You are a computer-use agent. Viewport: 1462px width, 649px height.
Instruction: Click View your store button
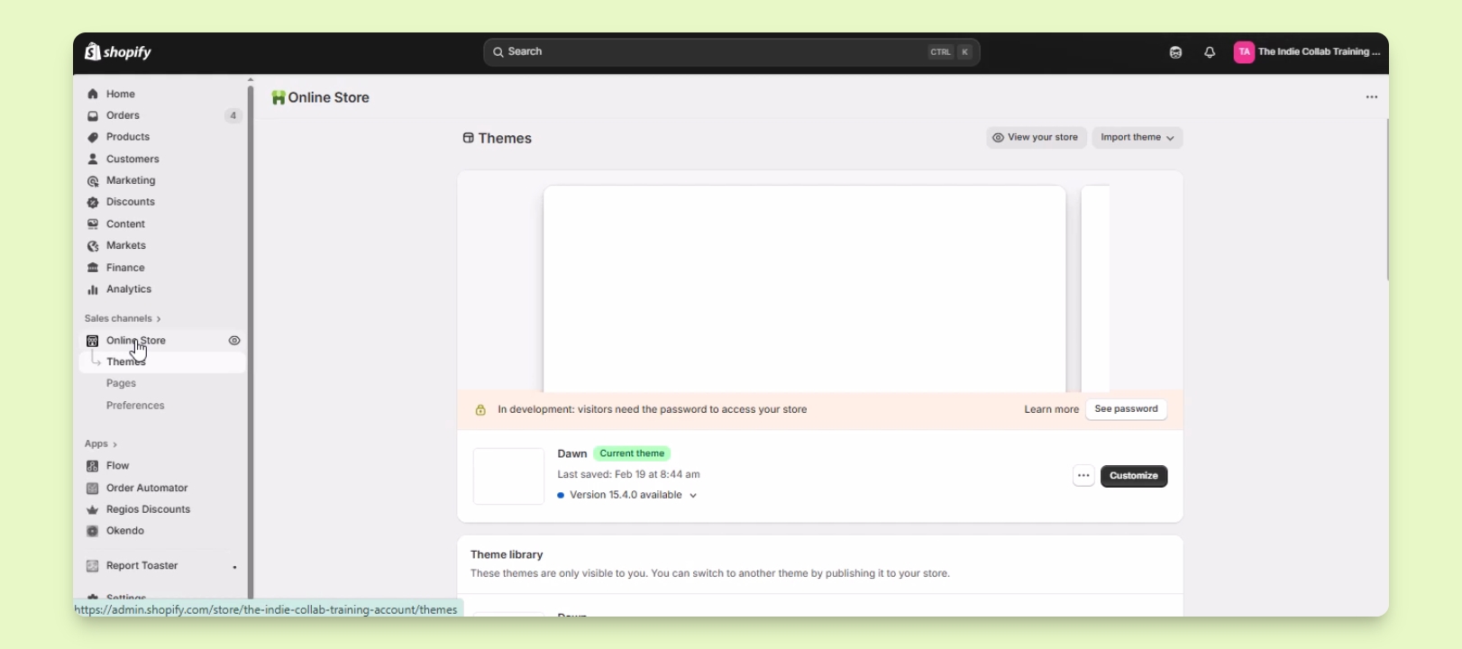click(1037, 138)
